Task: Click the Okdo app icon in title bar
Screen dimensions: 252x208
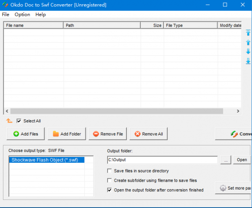Action: pyautogui.click(x=5, y=5)
